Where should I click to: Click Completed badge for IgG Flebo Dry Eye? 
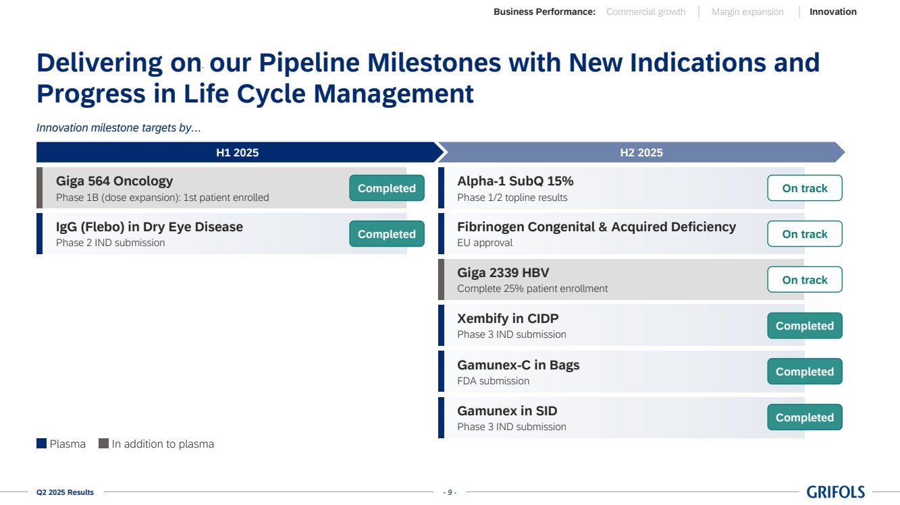[386, 234]
